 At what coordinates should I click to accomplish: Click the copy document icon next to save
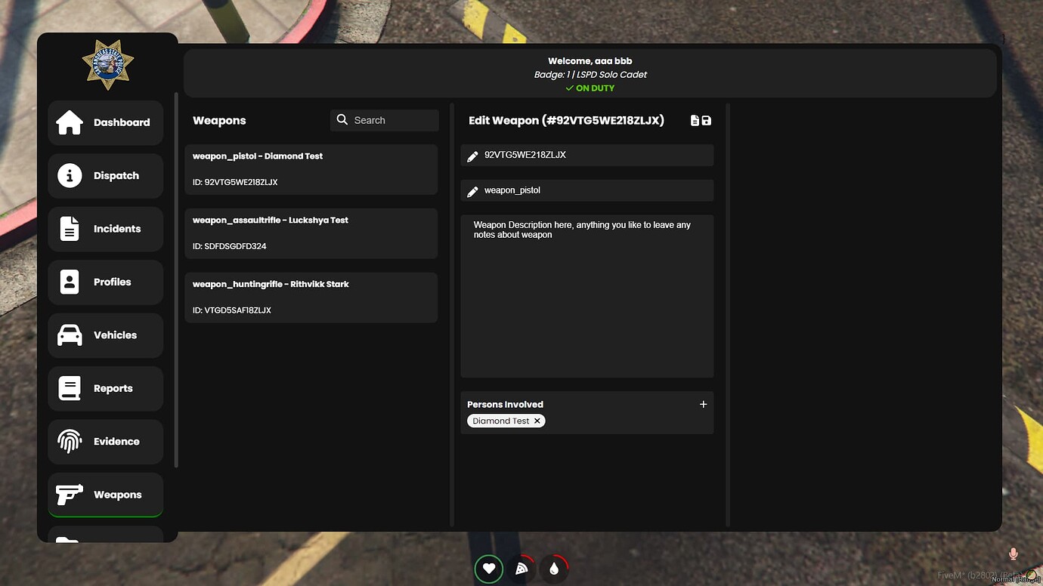[695, 119]
